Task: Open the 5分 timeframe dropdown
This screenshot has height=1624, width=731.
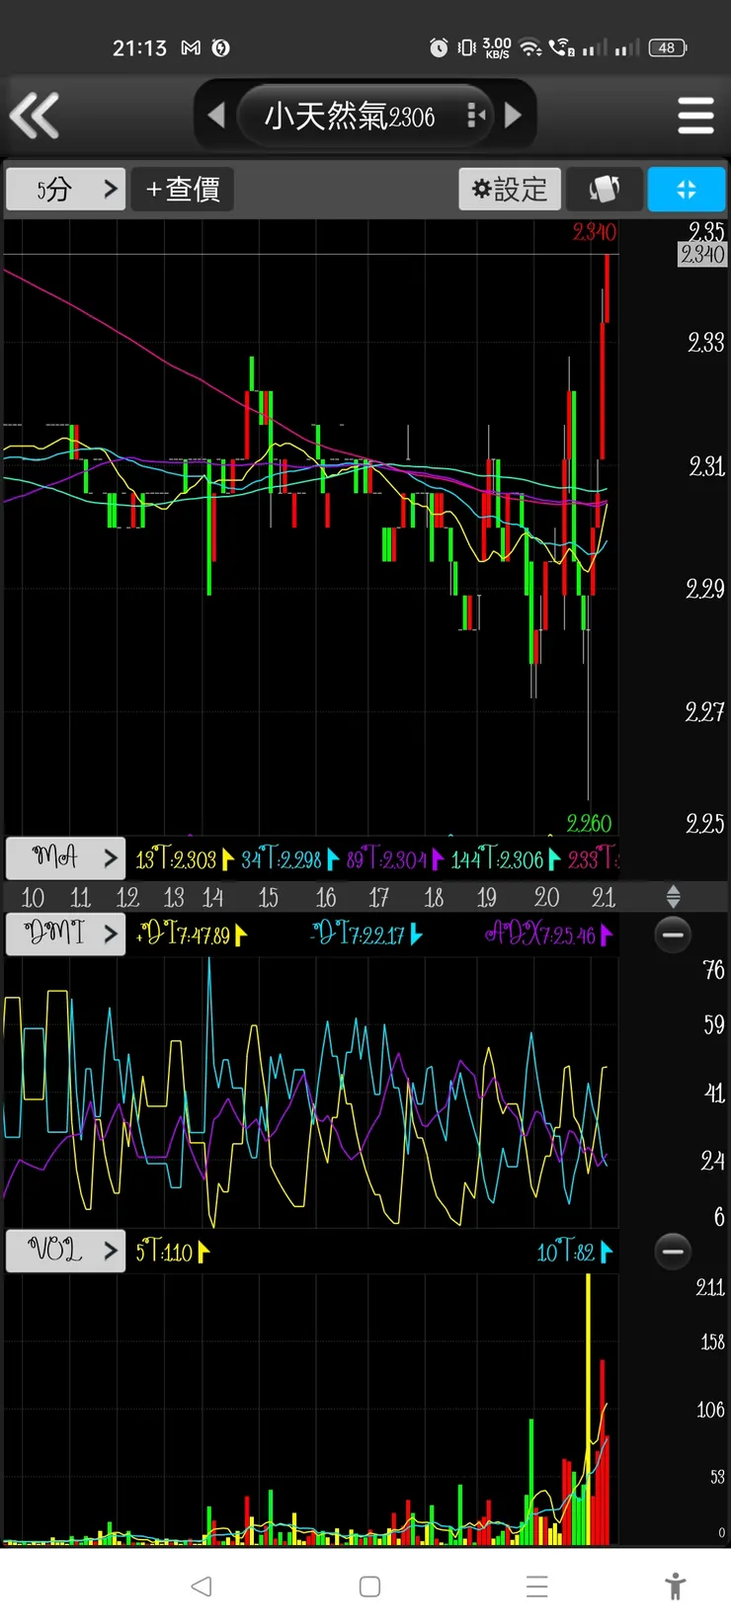Action: click(65, 189)
